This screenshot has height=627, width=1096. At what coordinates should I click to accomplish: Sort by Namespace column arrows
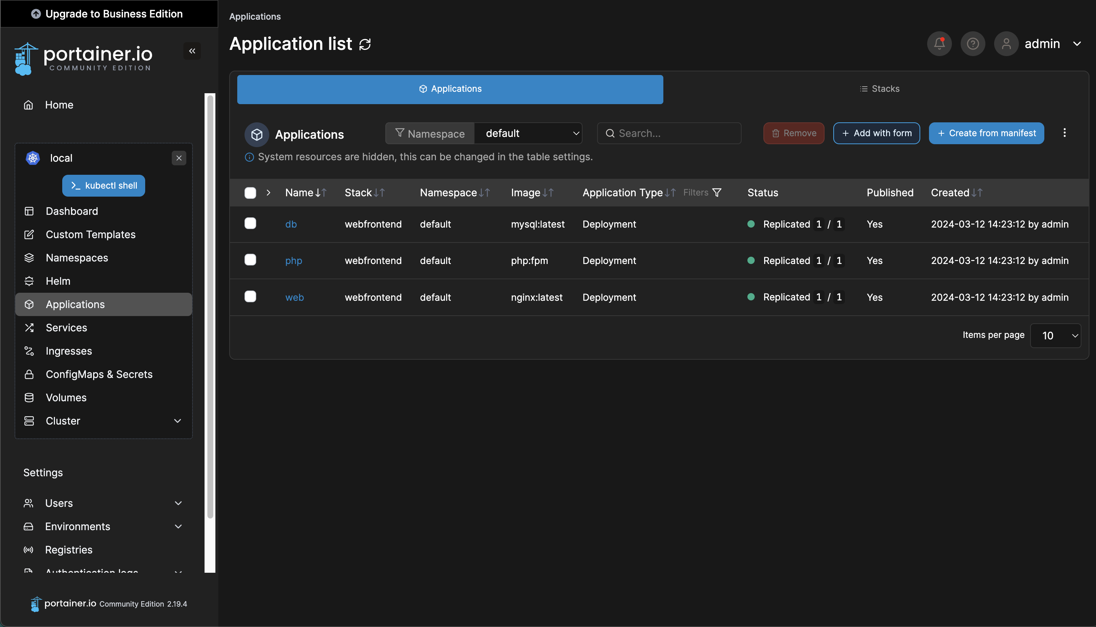pyautogui.click(x=485, y=193)
